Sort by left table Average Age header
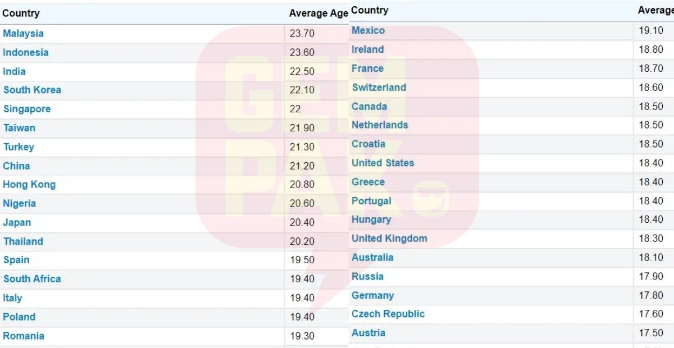The width and height of the screenshot is (674, 348). 318,13
